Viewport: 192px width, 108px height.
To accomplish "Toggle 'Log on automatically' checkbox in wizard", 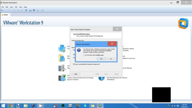I will (x=74, y=64).
